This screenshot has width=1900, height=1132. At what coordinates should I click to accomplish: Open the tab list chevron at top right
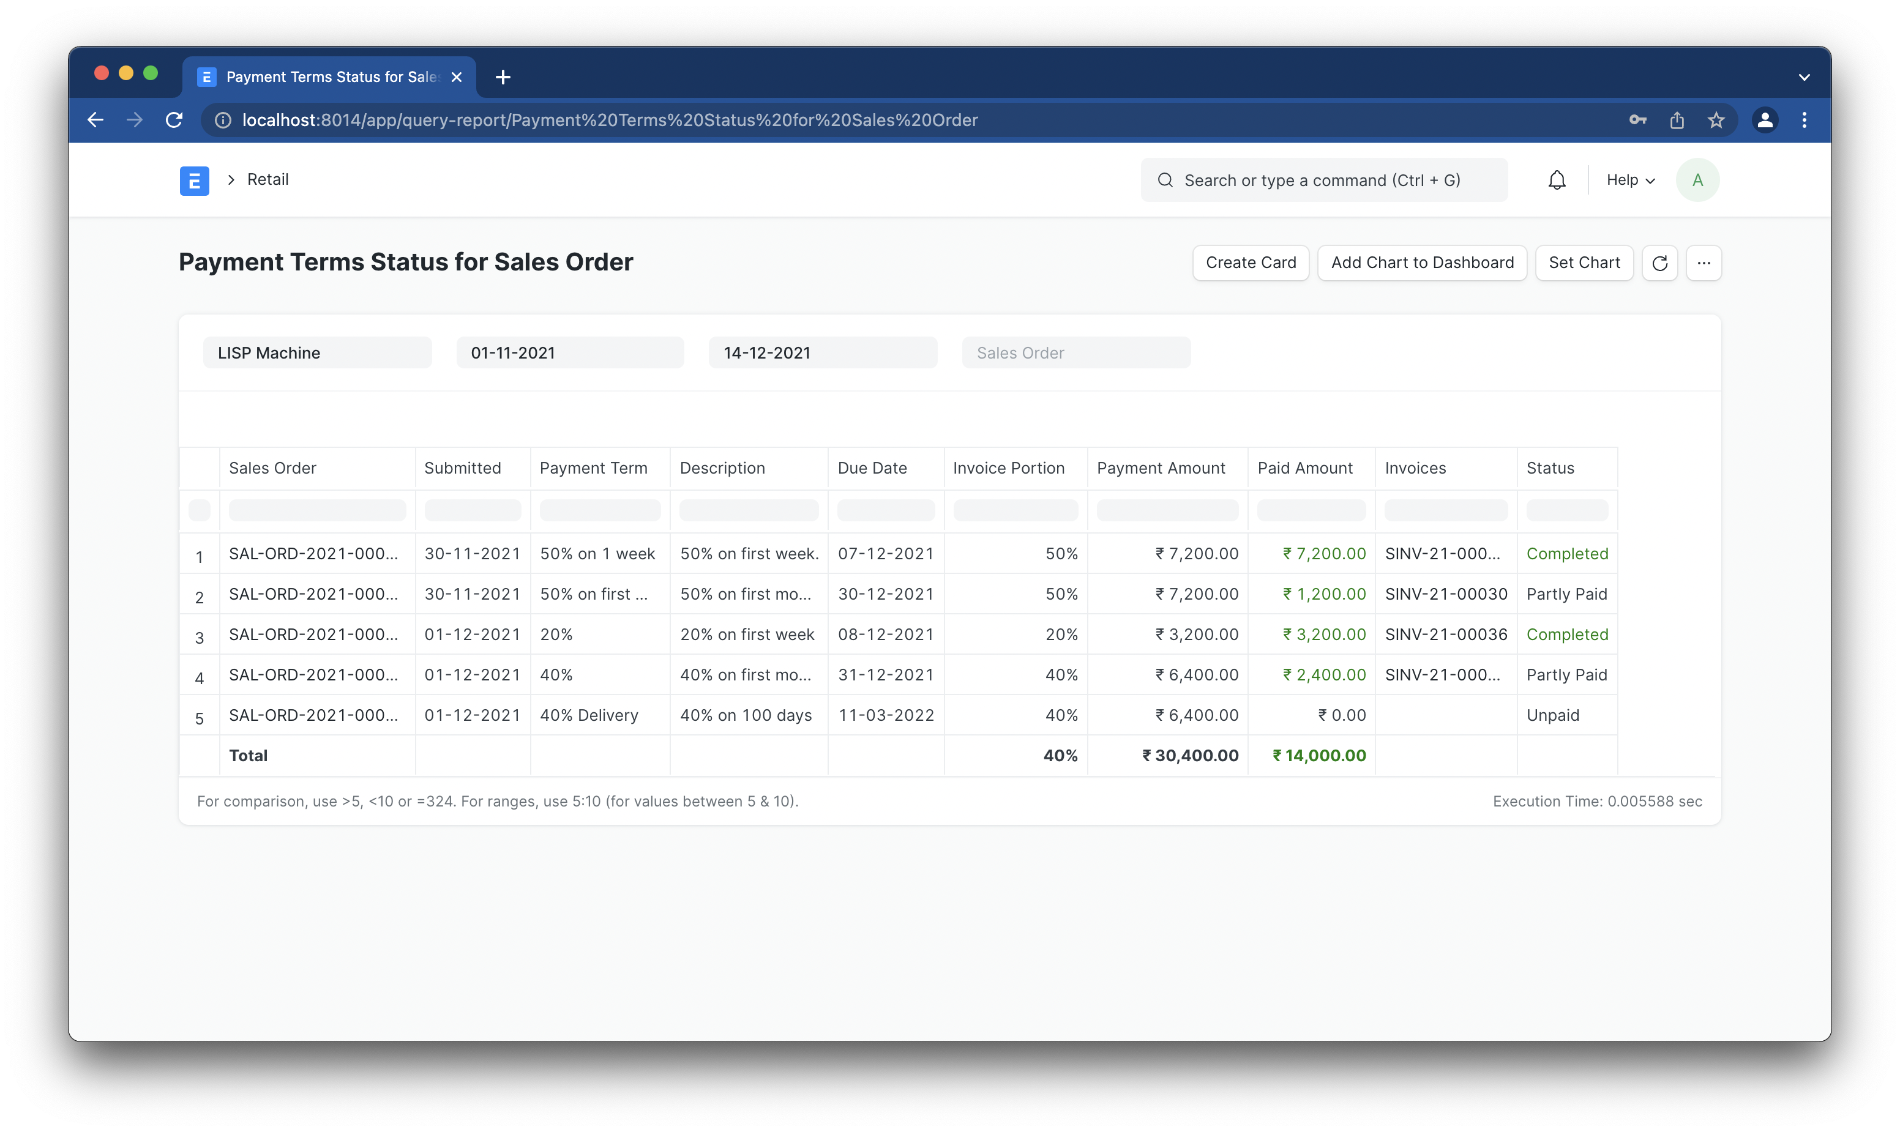tap(1805, 77)
